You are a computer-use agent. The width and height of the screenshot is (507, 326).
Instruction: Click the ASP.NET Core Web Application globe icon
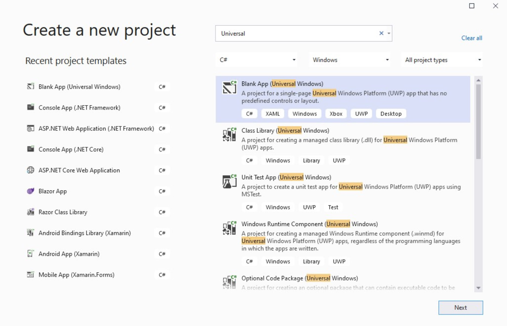tap(31, 170)
